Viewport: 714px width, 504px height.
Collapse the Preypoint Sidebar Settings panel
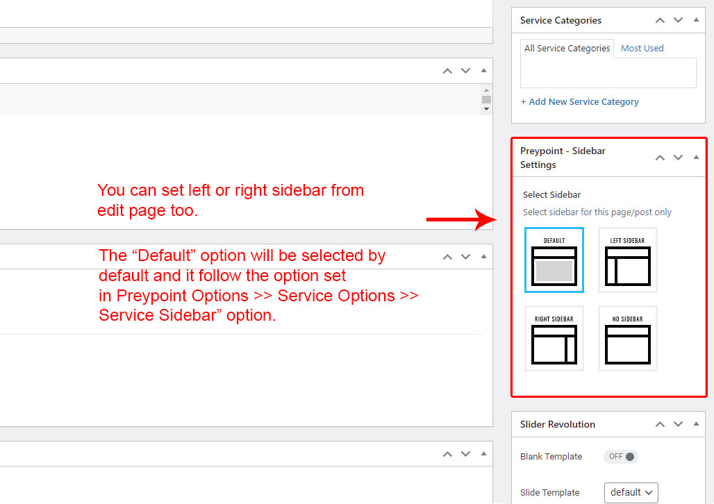[x=697, y=158]
